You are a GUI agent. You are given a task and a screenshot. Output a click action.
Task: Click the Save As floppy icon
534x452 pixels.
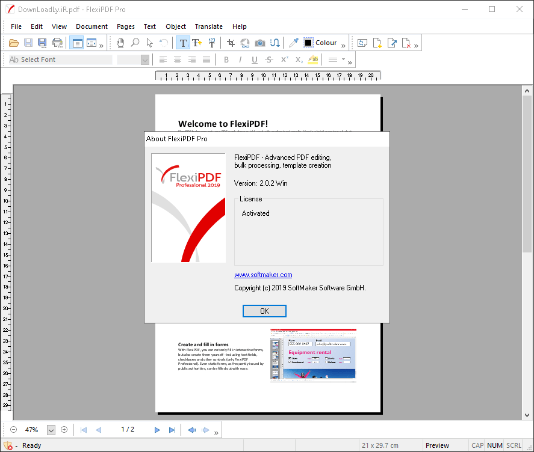point(42,43)
